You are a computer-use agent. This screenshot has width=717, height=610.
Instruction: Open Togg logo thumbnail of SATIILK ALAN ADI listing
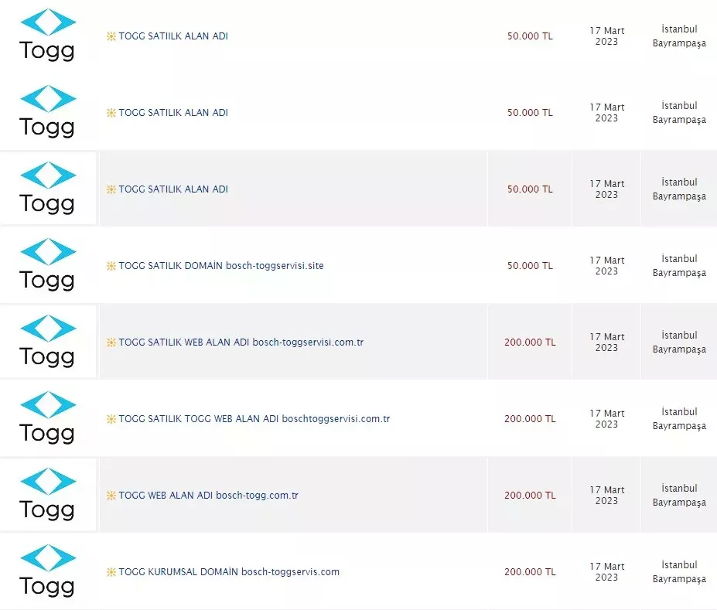[x=48, y=35]
